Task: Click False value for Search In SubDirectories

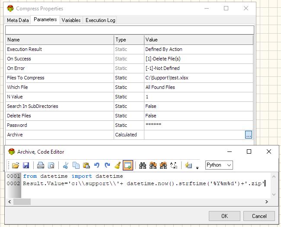Action: (x=151, y=106)
